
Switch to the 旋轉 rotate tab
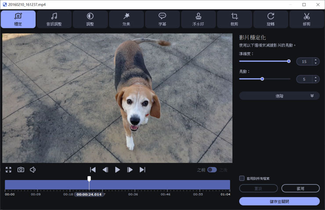point(271,19)
